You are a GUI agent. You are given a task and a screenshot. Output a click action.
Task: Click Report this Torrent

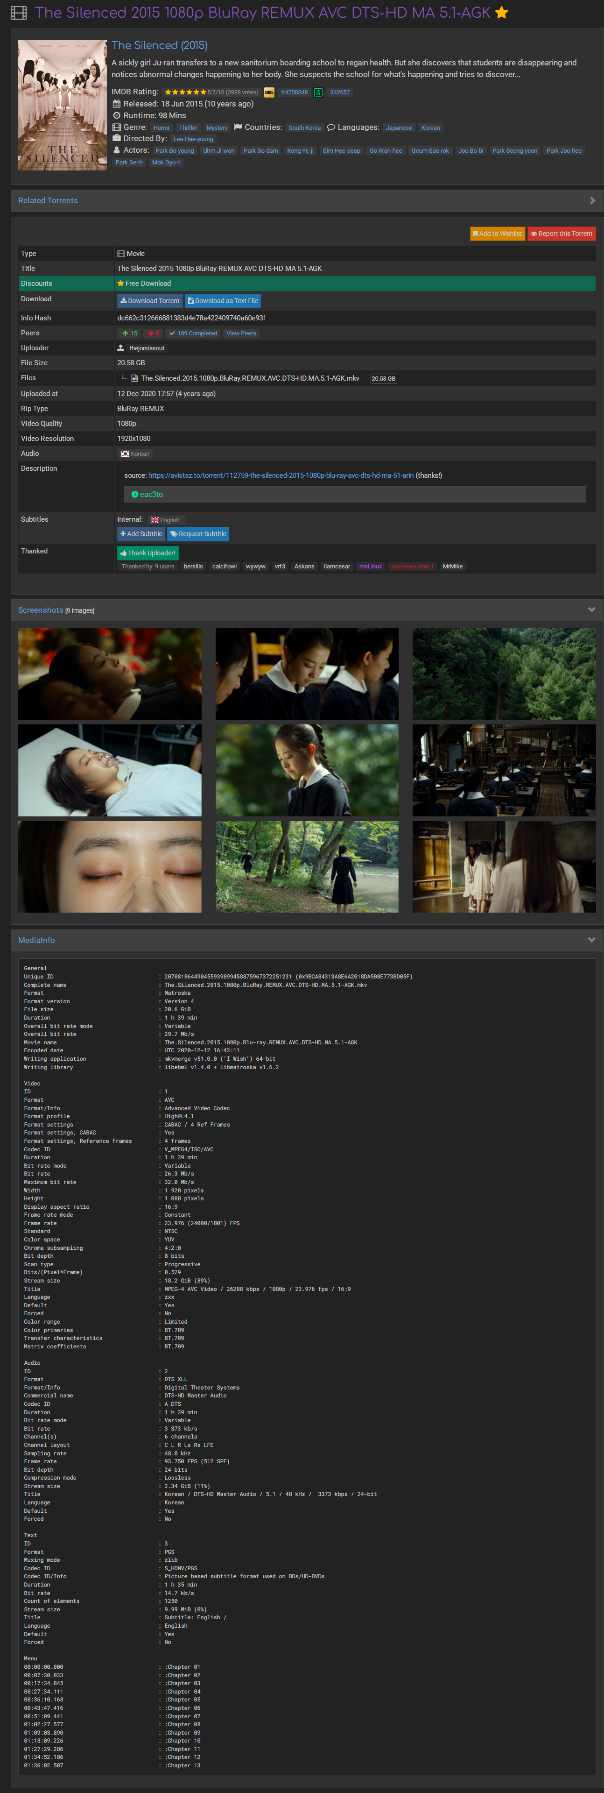point(562,234)
